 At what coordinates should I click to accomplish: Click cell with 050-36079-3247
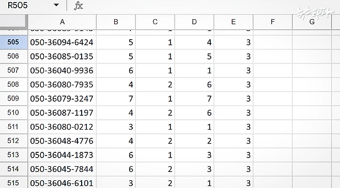(62, 99)
